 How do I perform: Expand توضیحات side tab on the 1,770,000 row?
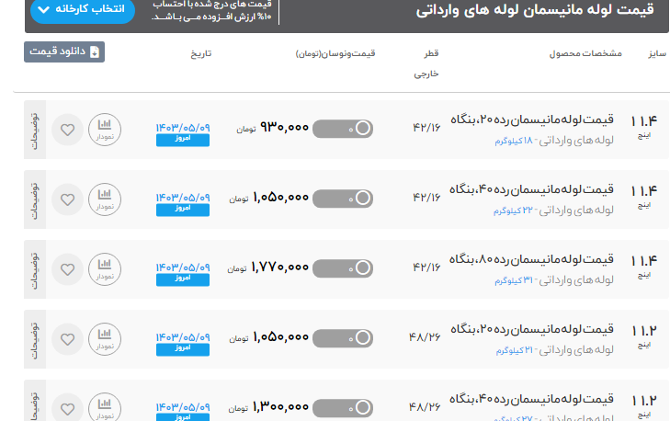coord(35,269)
